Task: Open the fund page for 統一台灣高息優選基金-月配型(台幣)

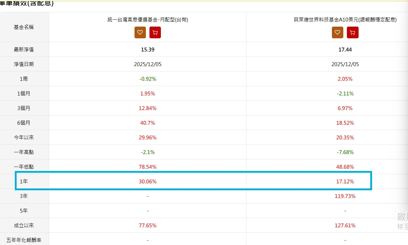Action: point(148,19)
